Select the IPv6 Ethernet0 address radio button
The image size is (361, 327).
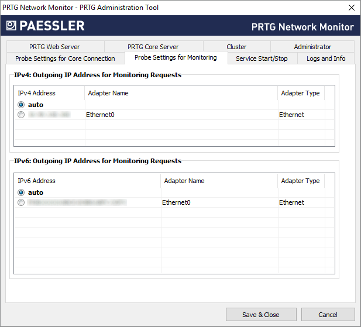point(22,203)
